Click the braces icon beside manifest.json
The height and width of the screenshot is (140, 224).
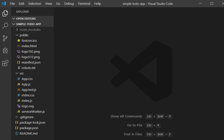pyautogui.click(x=19, y=62)
